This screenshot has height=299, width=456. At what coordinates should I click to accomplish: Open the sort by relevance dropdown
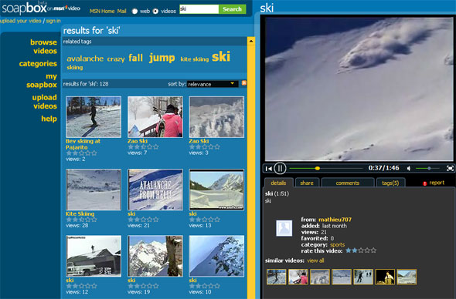pos(213,84)
